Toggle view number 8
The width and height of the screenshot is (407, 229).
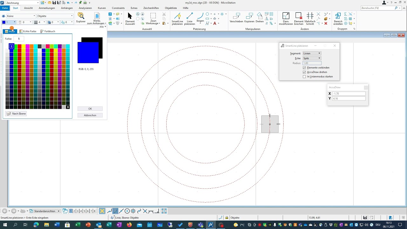click(x=94, y=211)
